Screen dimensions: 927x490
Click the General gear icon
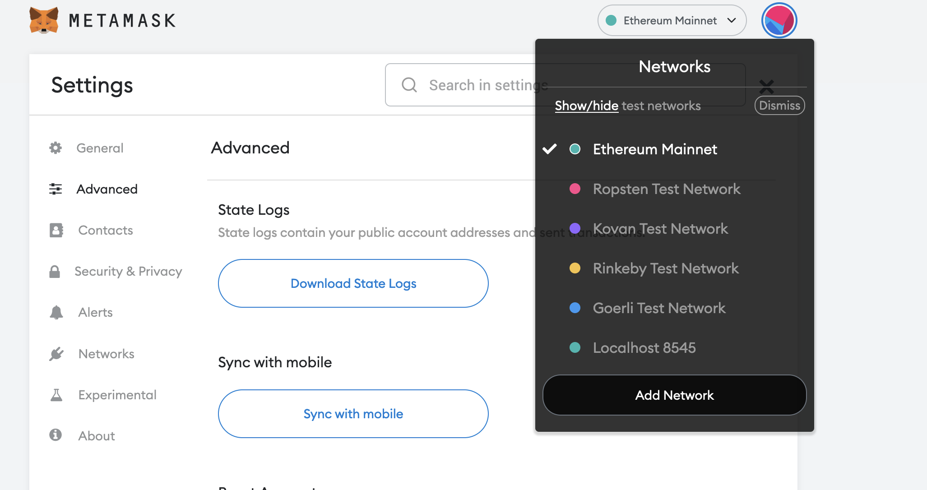56,148
